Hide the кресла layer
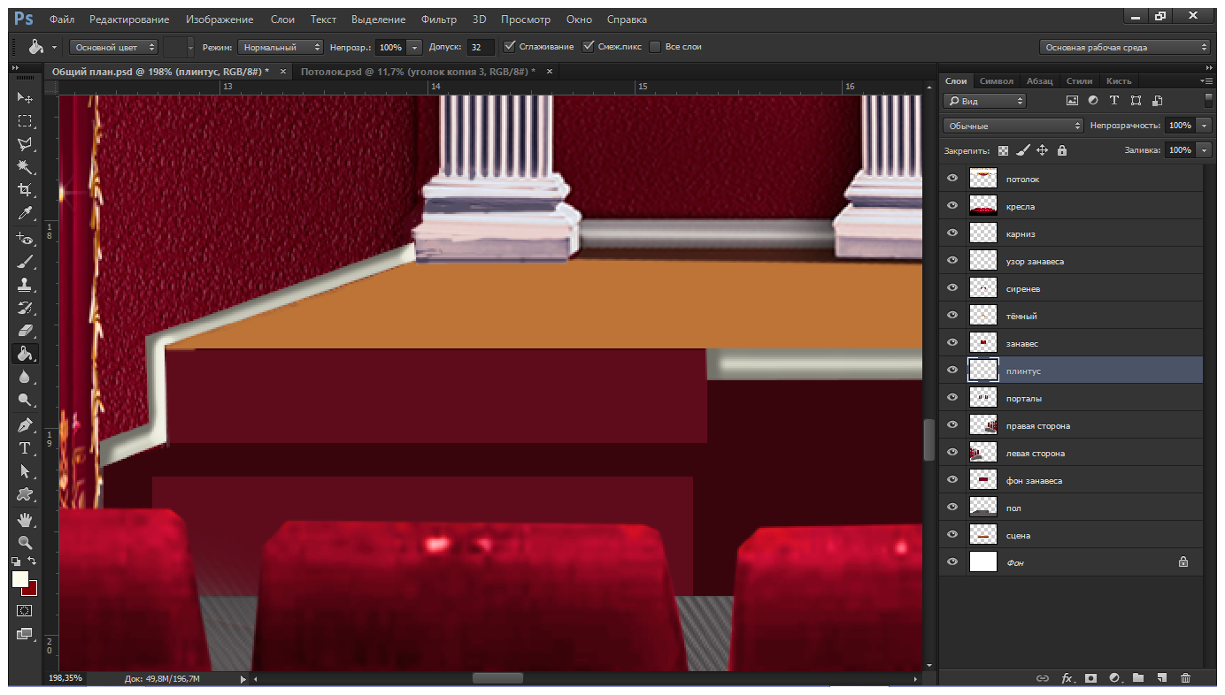Viewport: 1225px width, 695px height. [952, 206]
